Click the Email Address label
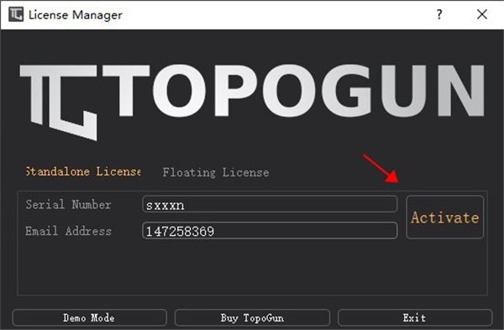The image size is (504, 330). (69, 231)
